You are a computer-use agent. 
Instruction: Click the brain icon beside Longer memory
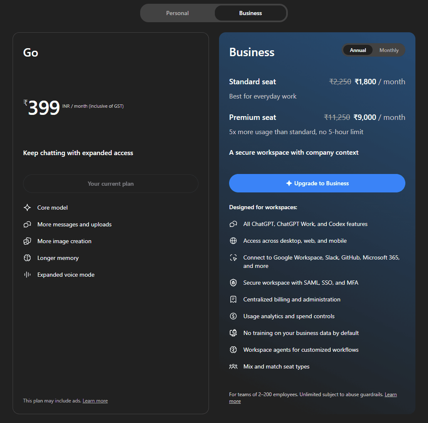(27, 258)
